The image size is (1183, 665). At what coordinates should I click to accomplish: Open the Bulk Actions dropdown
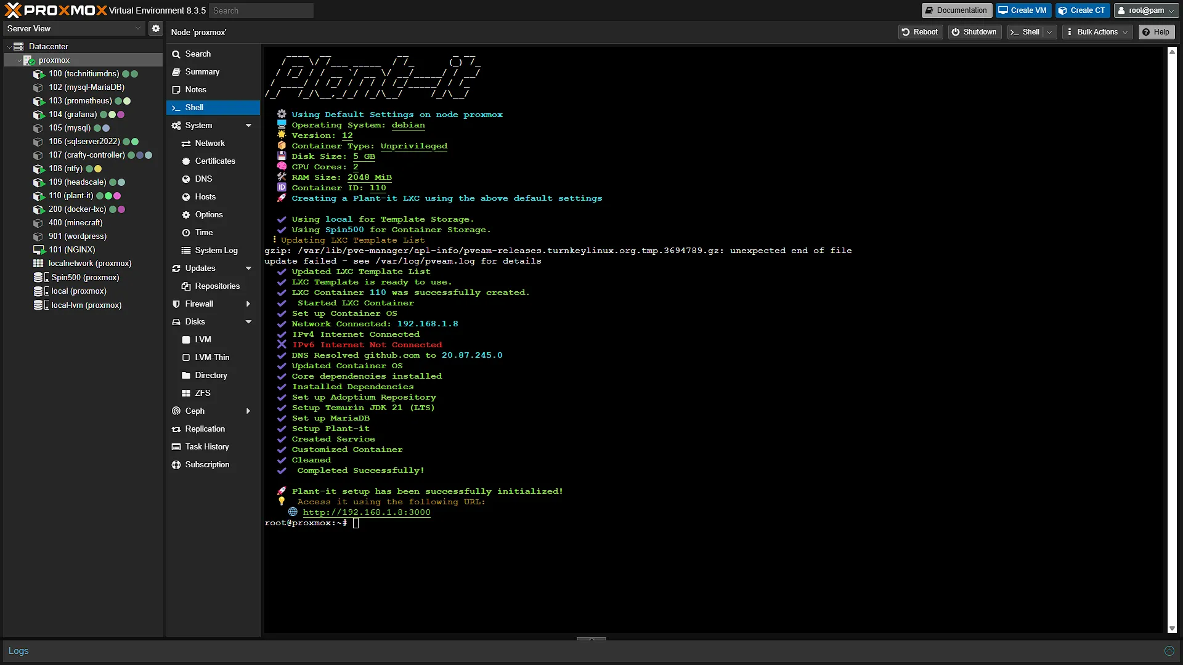pyautogui.click(x=1097, y=32)
